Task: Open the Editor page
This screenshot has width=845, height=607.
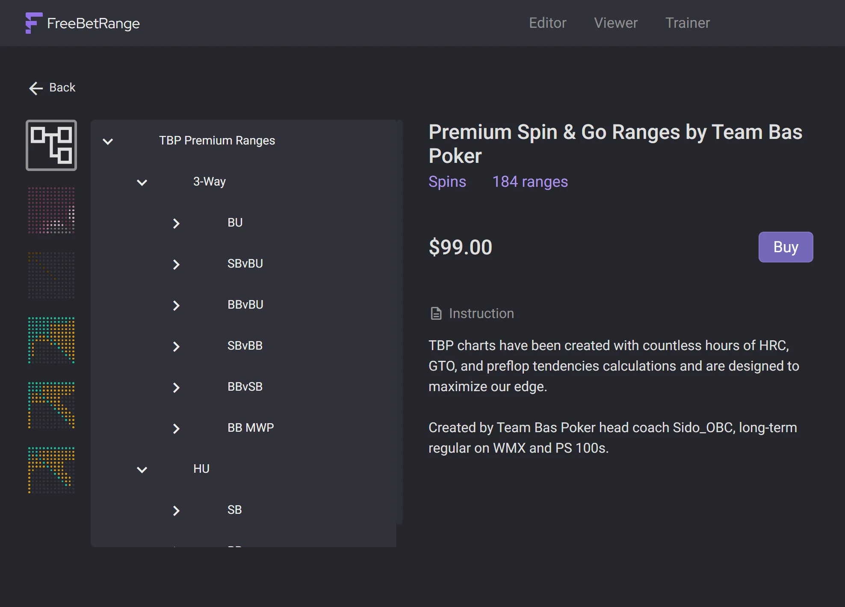Action: pyautogui.click(x=548, y=23)
